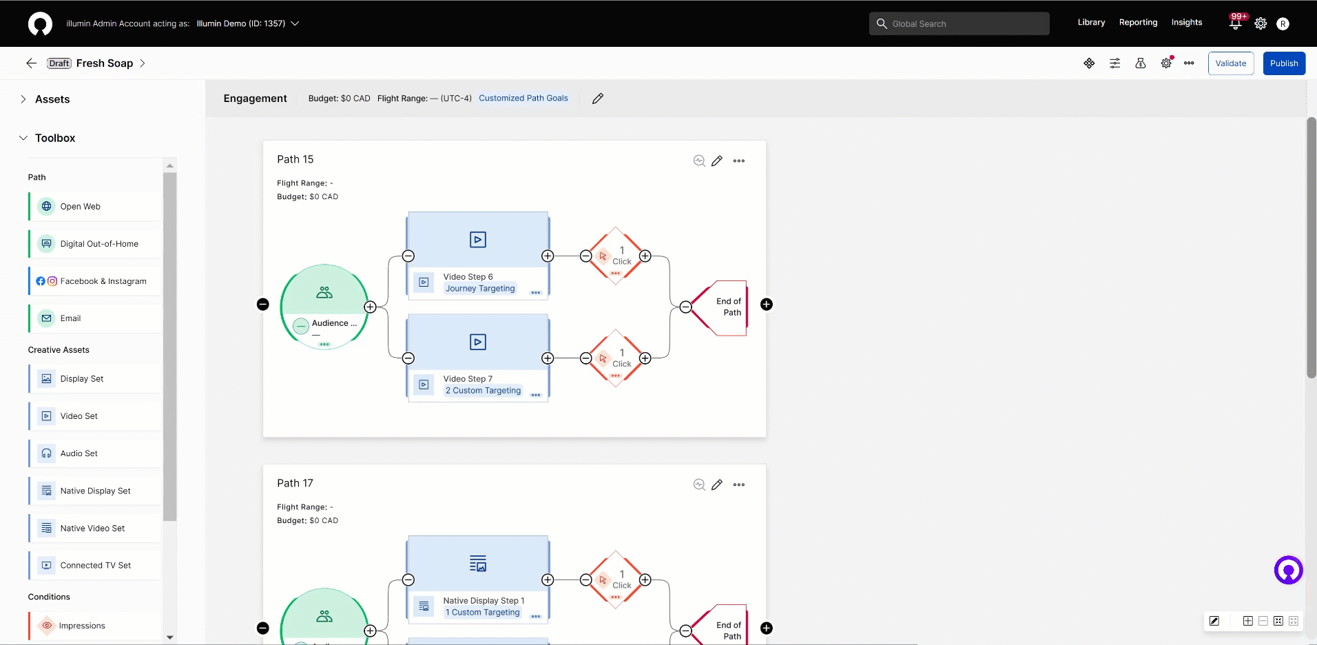The width and height of the screenshot is (1317, 645).
Task: Open the Reporting menu
Action: pyautogui.click(x=1138, y=23)
